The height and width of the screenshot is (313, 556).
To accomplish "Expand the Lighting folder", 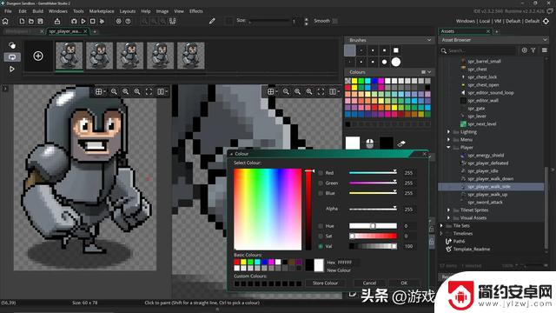I will [448, 131].
